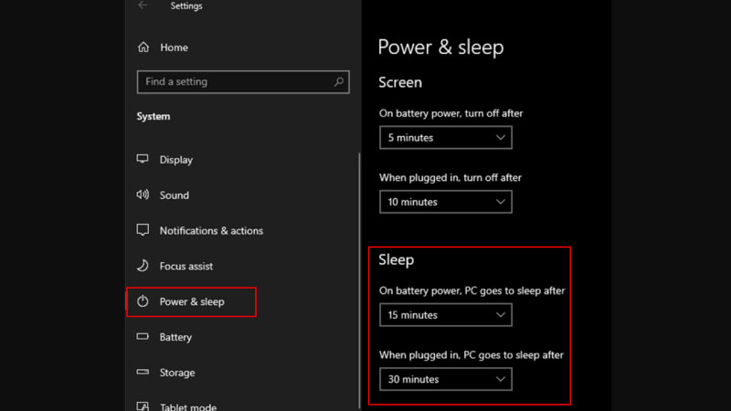
Task: Open screen turn-off dropdown for battery power
Action: tap(445, 138)
